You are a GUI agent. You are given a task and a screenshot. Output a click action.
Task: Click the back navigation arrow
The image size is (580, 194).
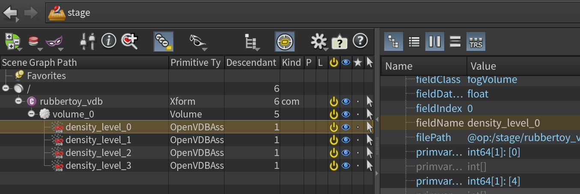pyautogui.click(x=10, y=13)
